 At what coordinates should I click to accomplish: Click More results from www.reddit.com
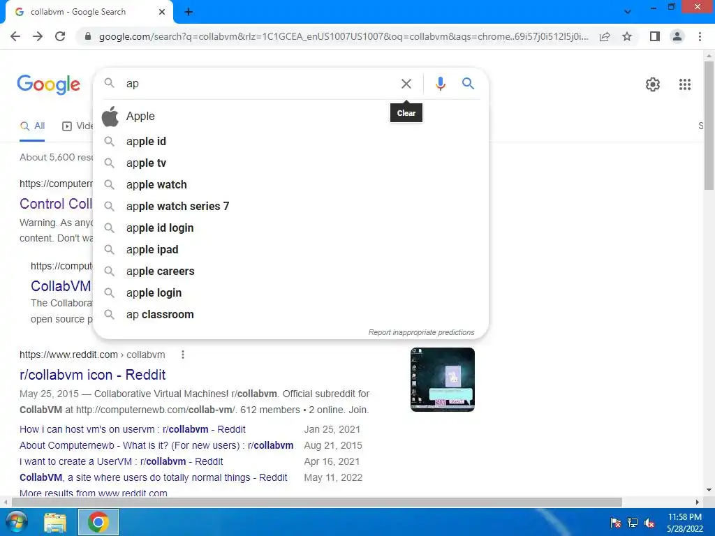pos(94,493)
